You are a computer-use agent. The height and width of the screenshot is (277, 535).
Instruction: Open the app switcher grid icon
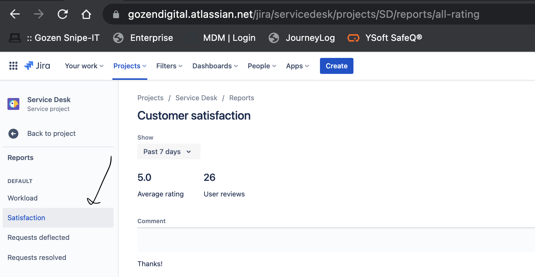tap(13, 66)
